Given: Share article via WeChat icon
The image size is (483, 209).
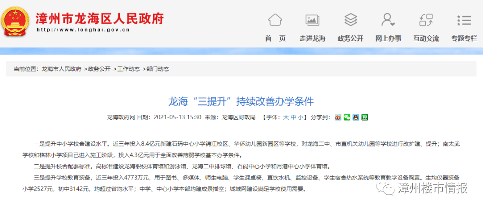Looking at the screenshot, I should [347, 117].
